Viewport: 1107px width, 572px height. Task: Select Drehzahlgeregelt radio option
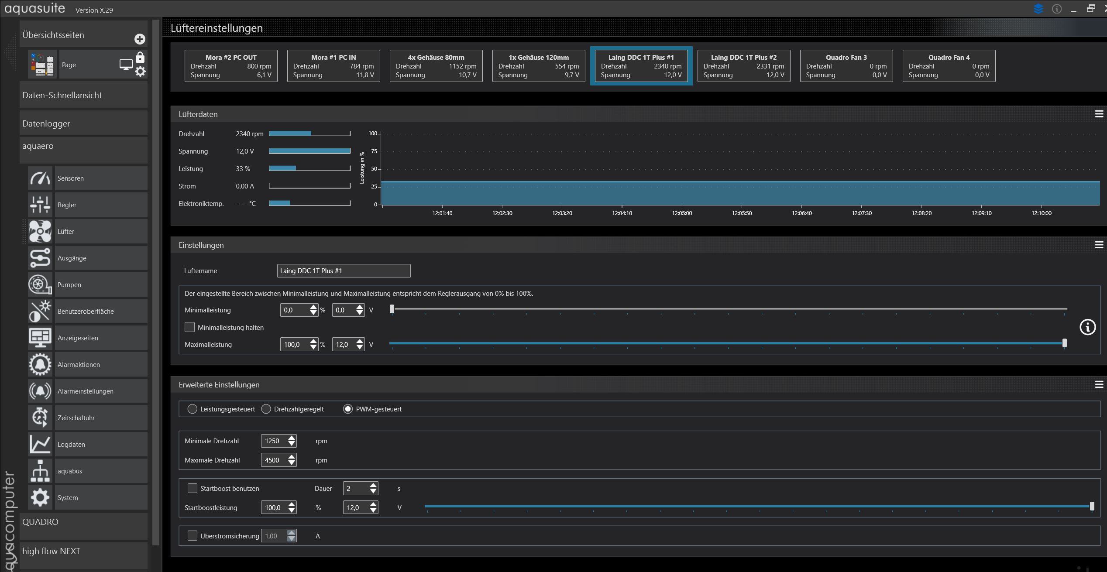(x=266, y=409)
